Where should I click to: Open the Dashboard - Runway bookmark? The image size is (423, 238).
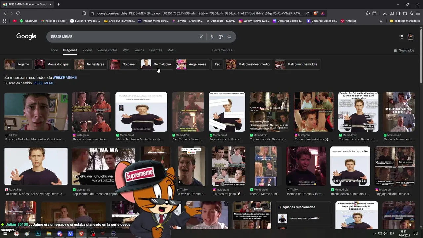click(x=221, y=21)
